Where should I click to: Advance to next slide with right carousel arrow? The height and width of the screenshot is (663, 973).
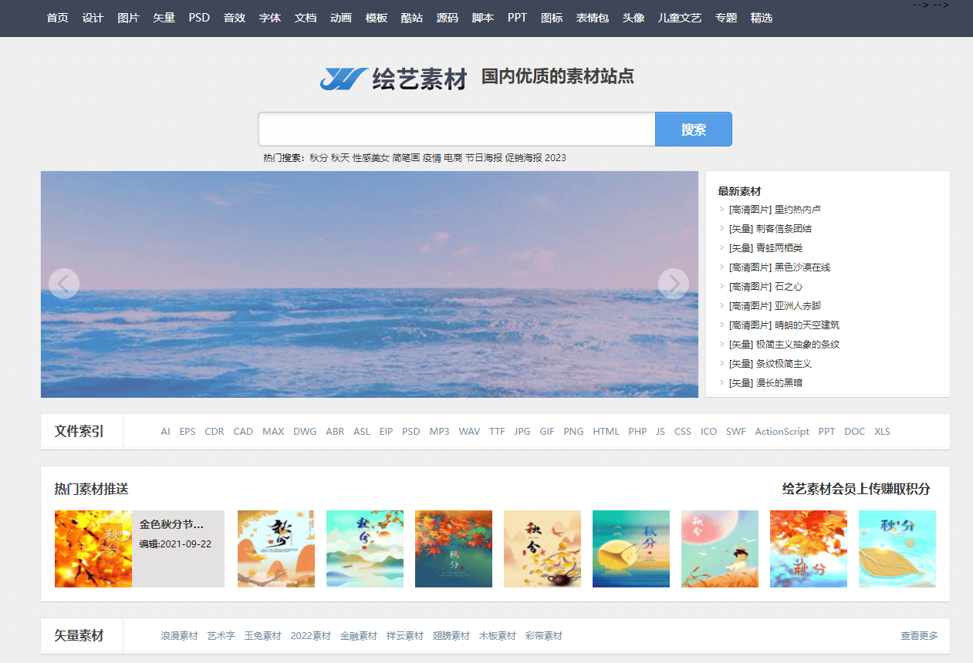[x=674, y=284]
